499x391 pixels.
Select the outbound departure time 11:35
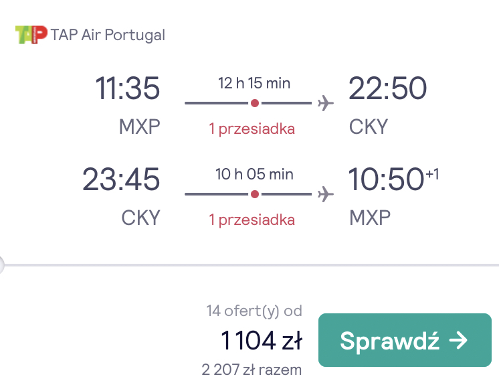[x=127, y=88]
